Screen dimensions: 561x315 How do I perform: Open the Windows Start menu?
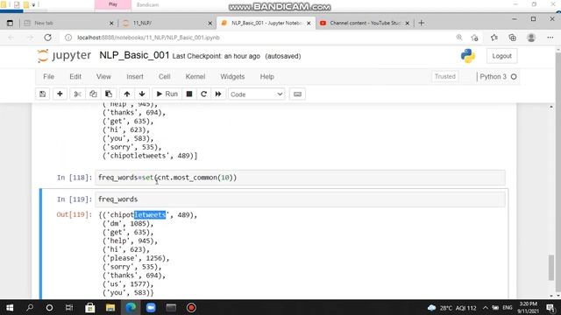pos(10,307)
